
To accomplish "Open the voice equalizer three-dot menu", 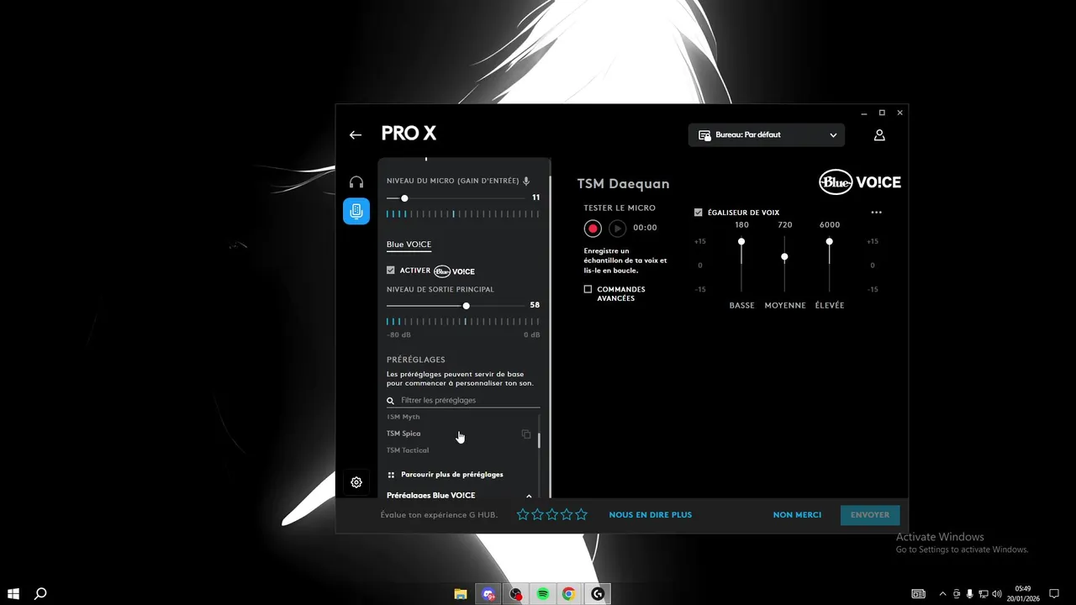I will pos(876,213).
